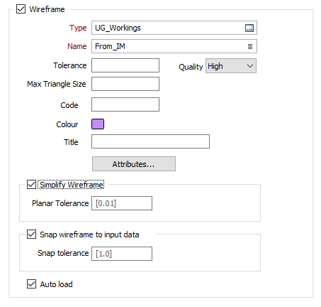
Task: Click the Title text field
Action: pyautogui.click(x=150, y=141)
